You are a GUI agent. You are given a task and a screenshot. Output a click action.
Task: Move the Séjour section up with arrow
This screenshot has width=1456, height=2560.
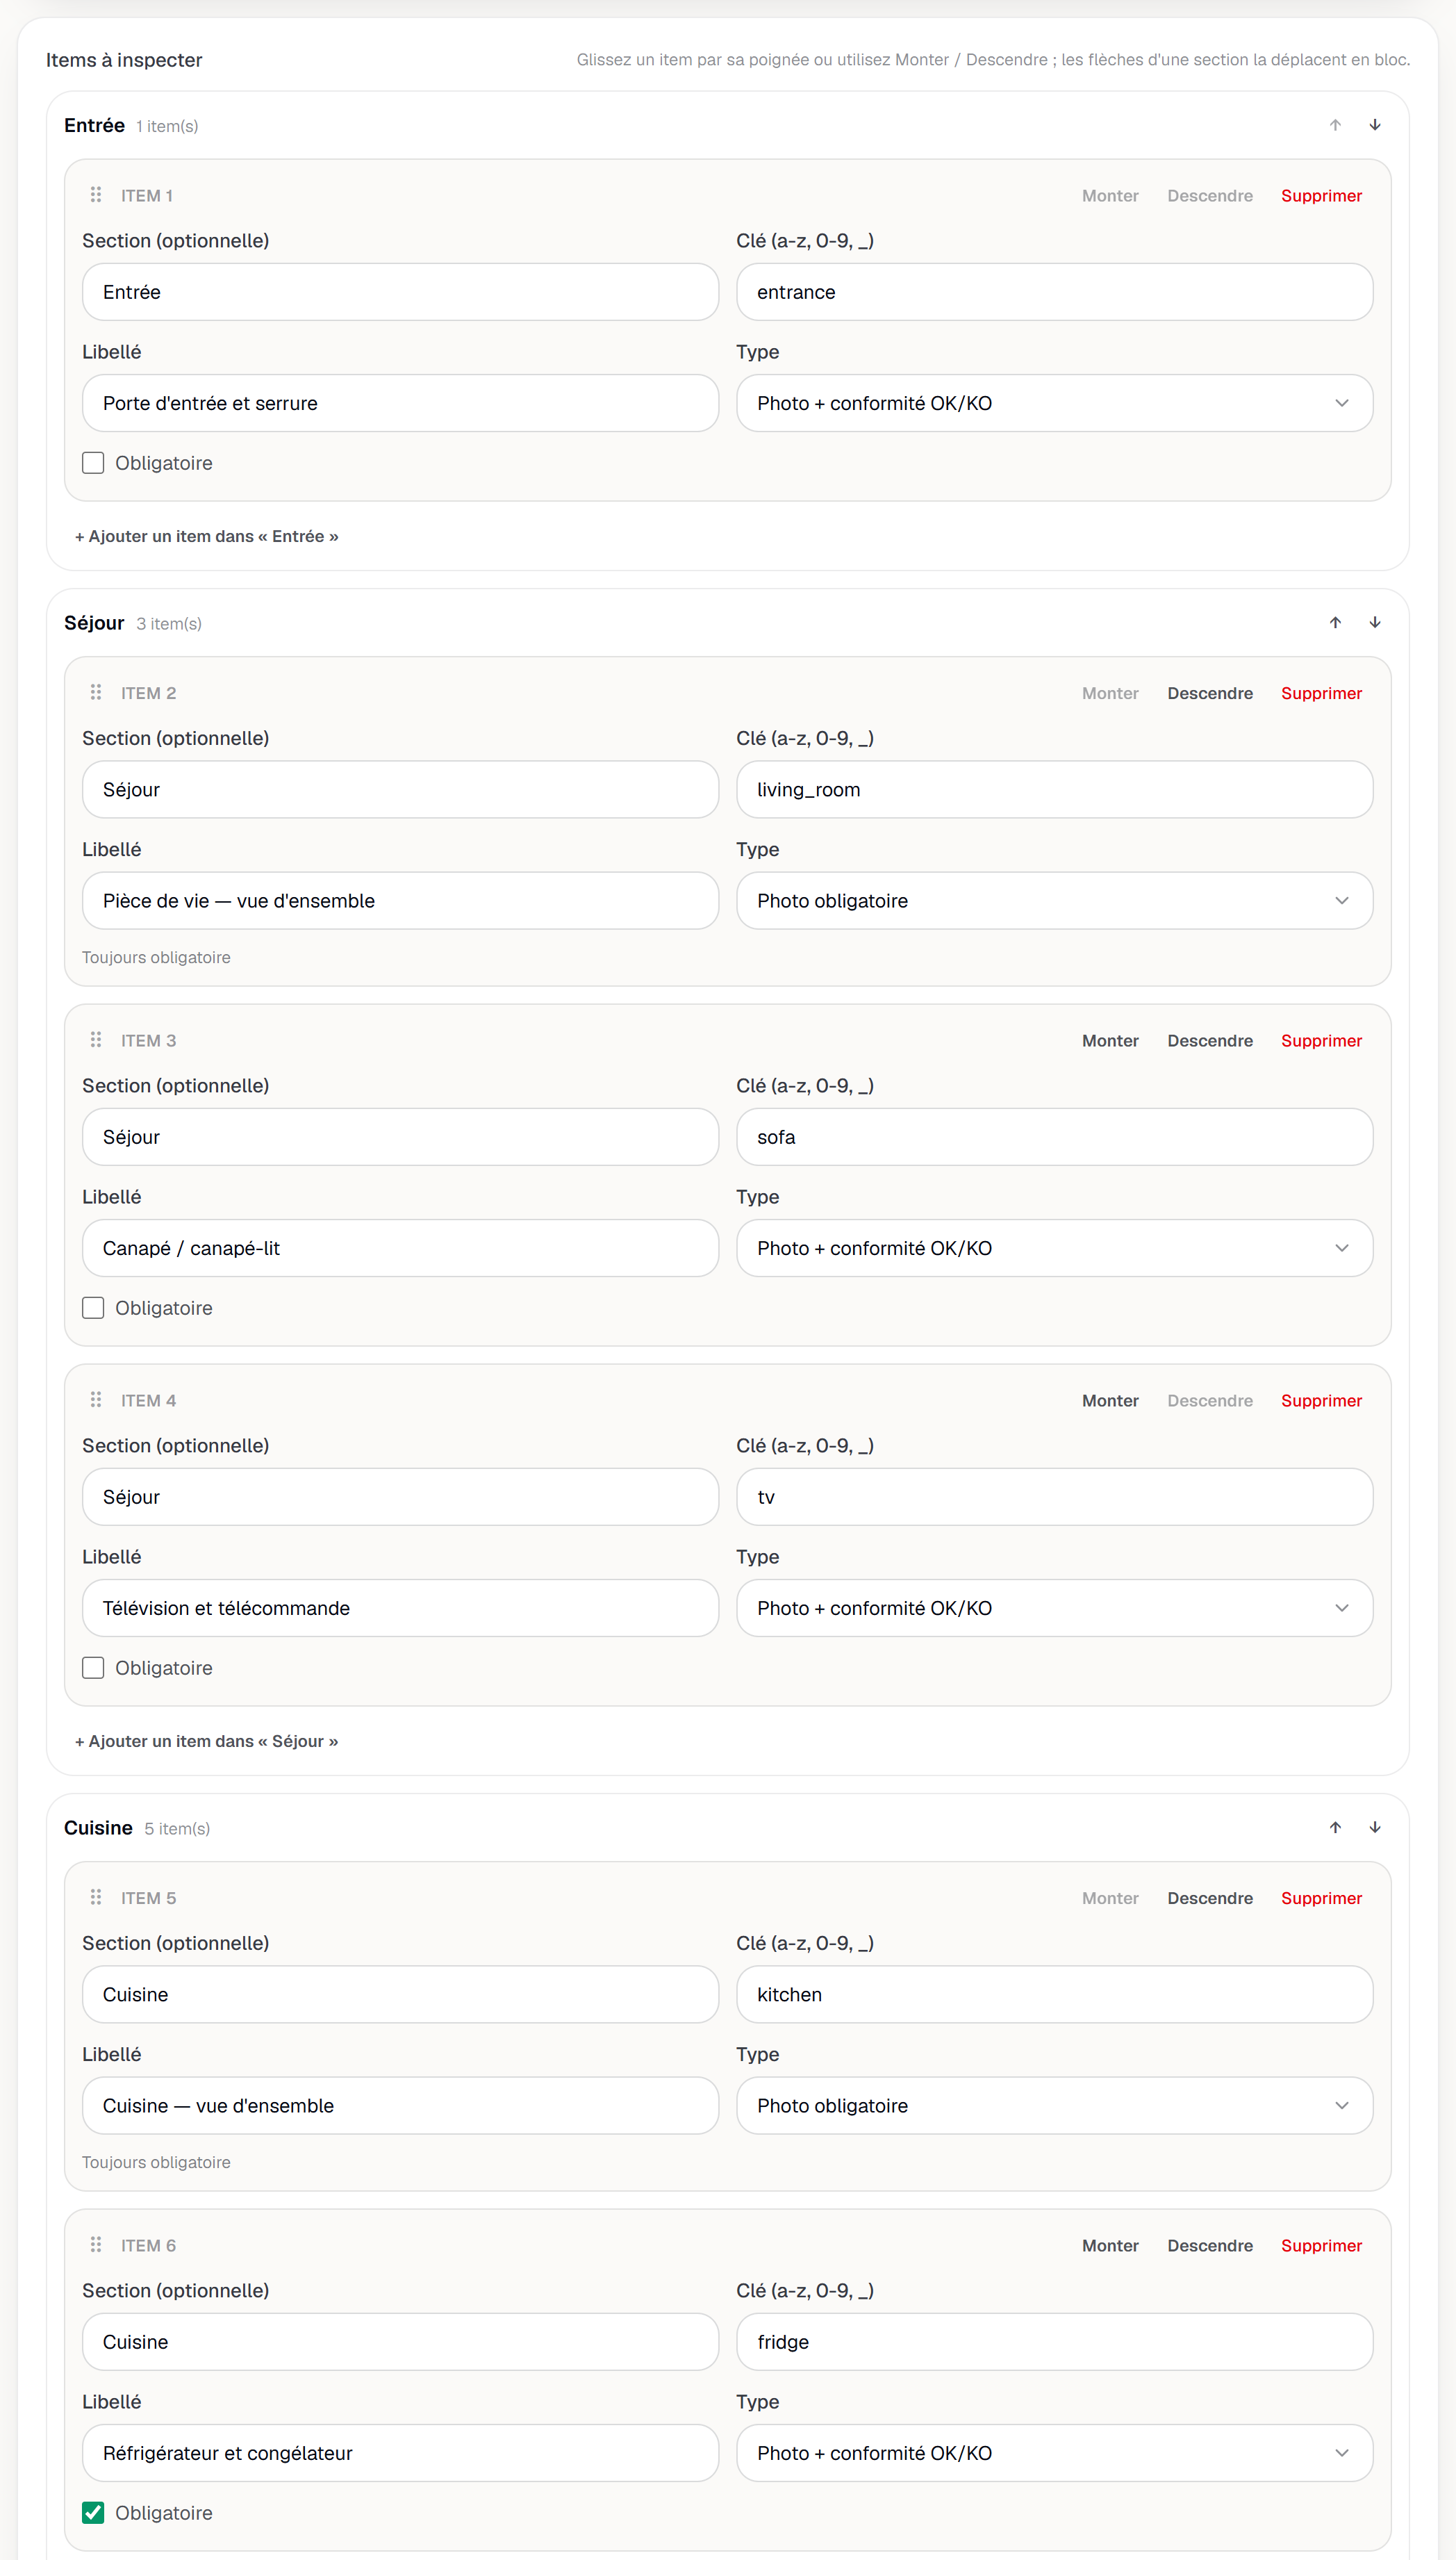(1335, 622)
